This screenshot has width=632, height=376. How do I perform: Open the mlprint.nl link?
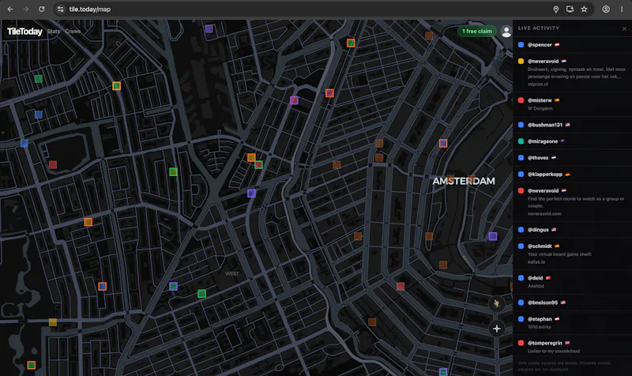pyautogui.click(x=538, y=85)
